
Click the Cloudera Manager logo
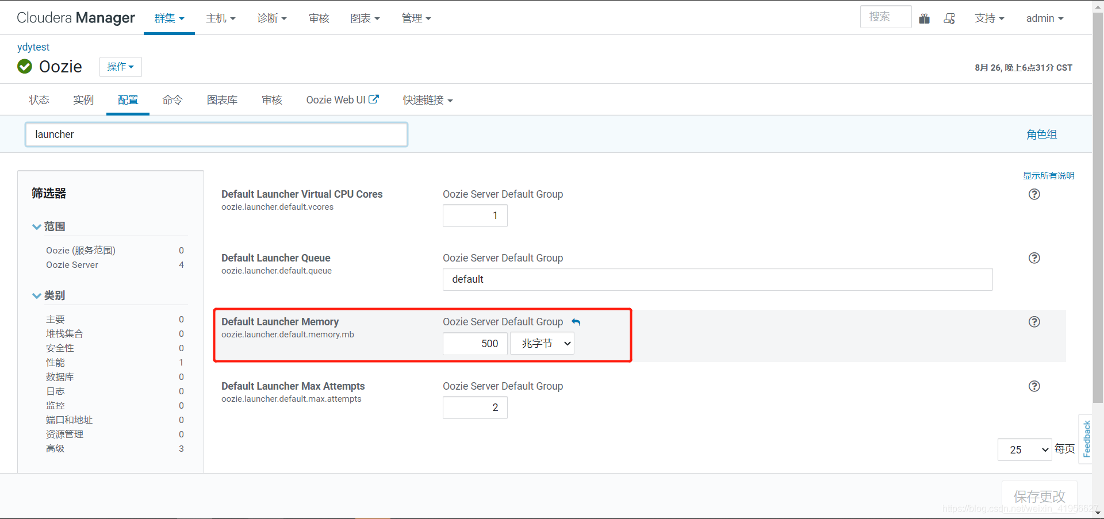(75, 18)
